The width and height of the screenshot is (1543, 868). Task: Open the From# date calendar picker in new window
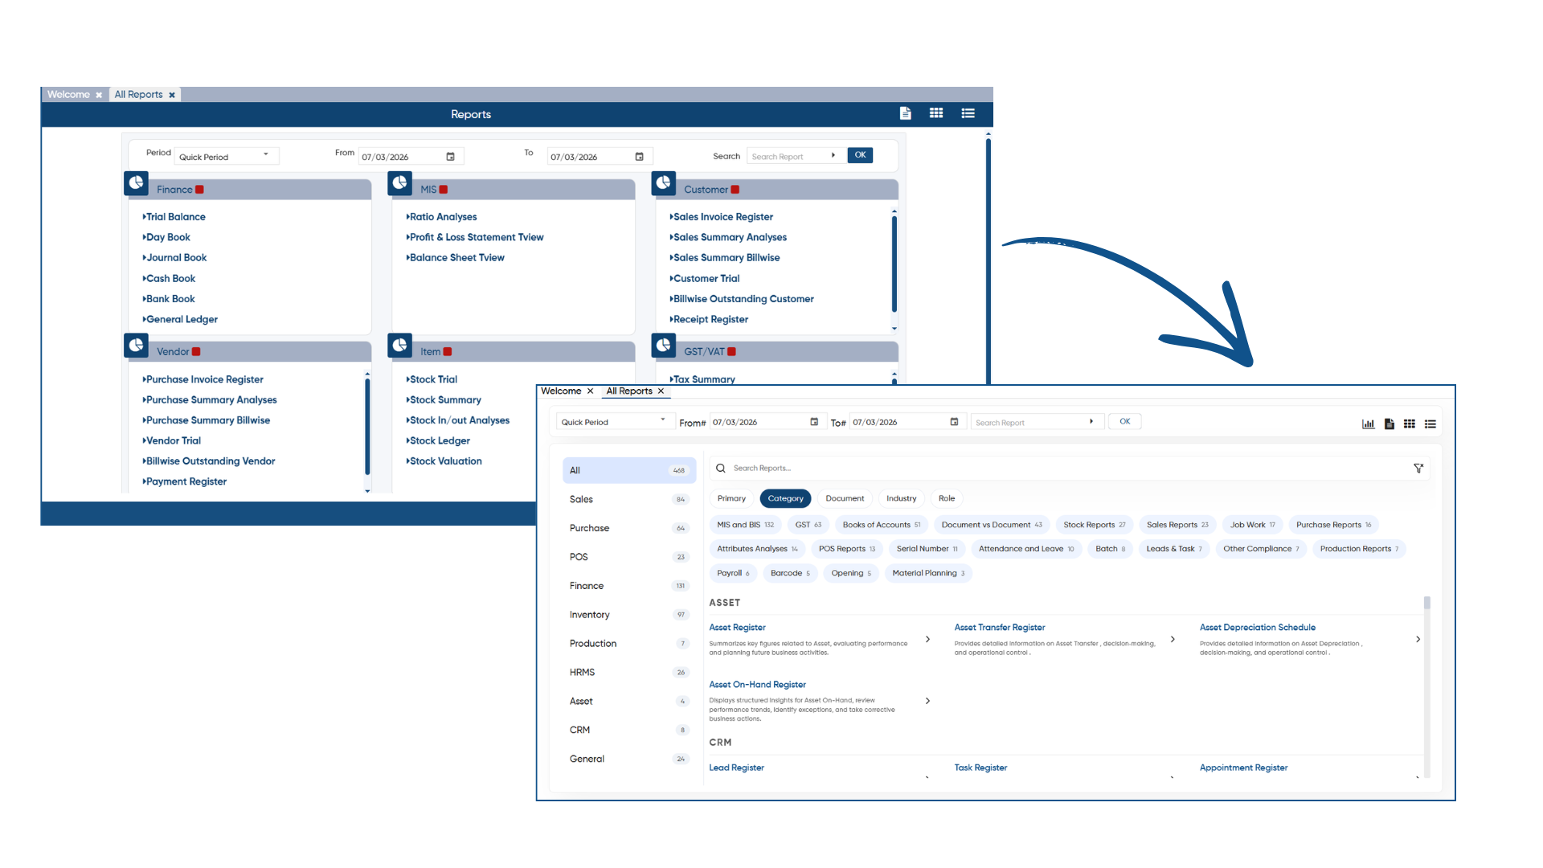(x=814, y=422)
